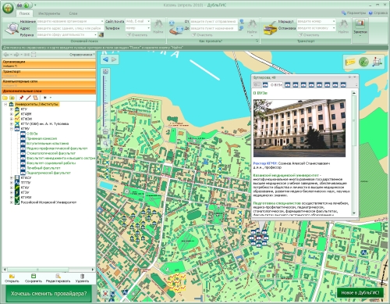This screenshot has width=390, height=304.
Task: Click the zoom-in button atop map zoom slider
Action: (105, 71)
